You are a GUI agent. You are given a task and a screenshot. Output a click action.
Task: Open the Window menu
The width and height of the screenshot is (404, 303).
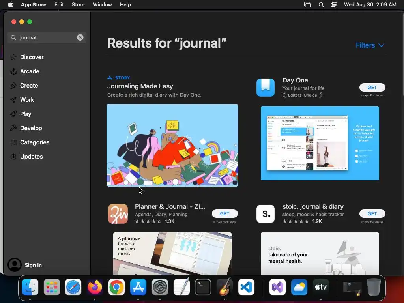pos(102,4)
